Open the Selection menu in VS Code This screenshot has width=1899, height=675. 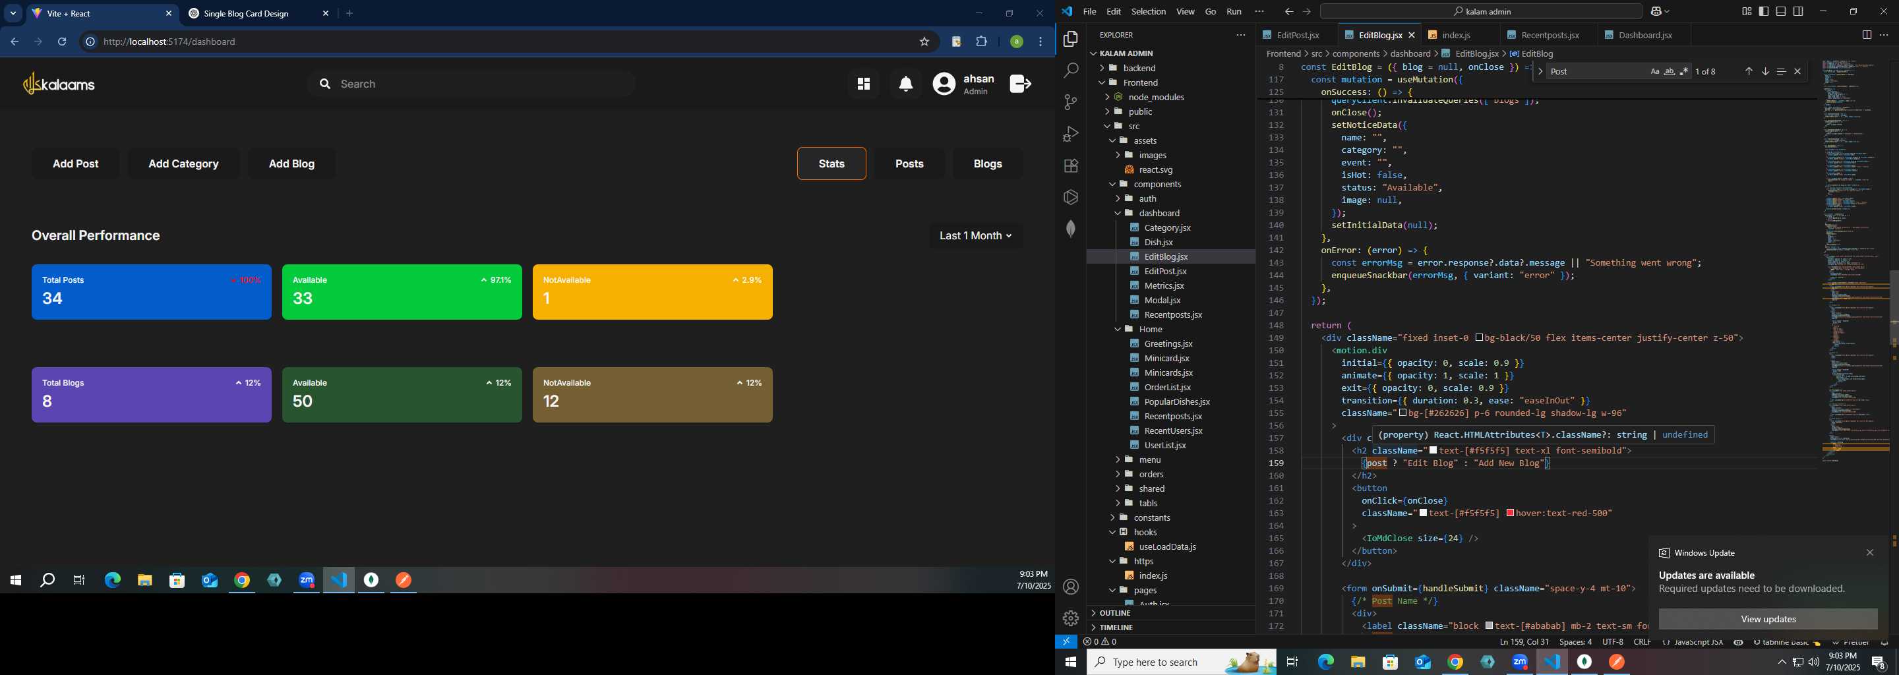(1149, 12)
